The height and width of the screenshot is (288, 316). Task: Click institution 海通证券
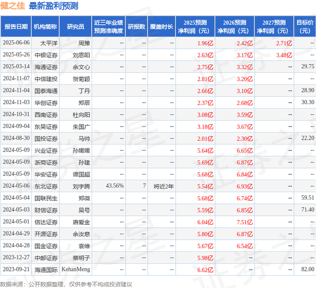46,67
